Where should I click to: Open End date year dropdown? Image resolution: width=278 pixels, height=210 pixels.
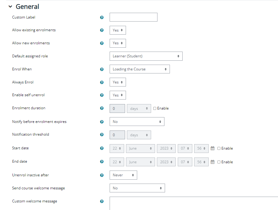pos(166,162)
